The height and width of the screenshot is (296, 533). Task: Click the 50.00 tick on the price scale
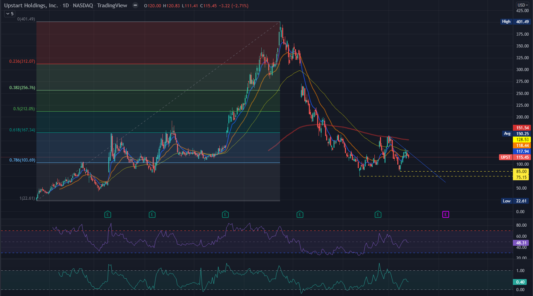(x=522, y=188)
